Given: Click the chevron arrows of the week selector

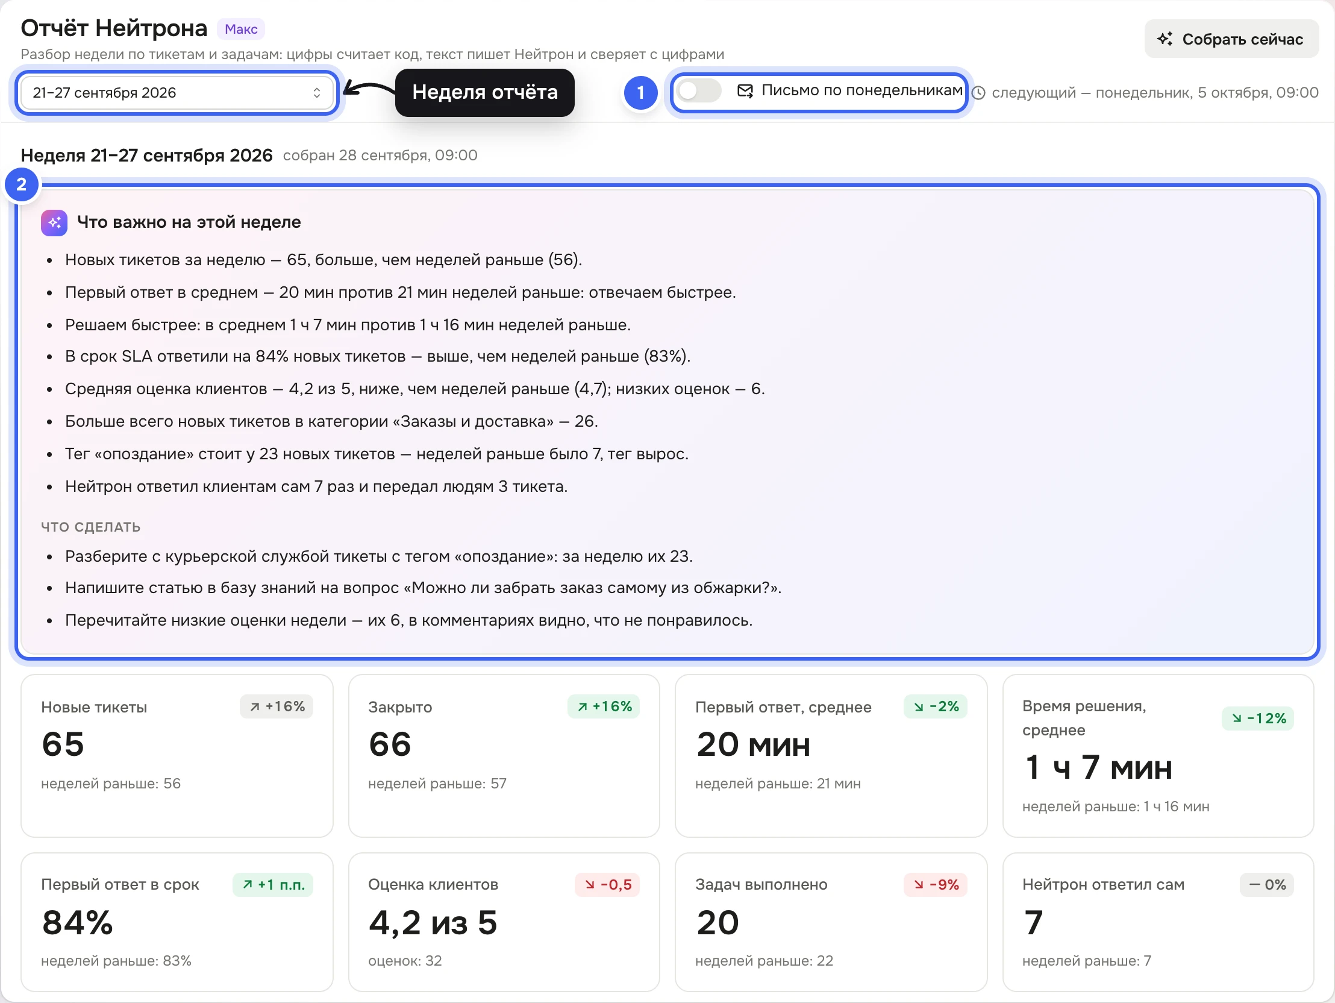Looking at the screenshot, I should 317,93.
